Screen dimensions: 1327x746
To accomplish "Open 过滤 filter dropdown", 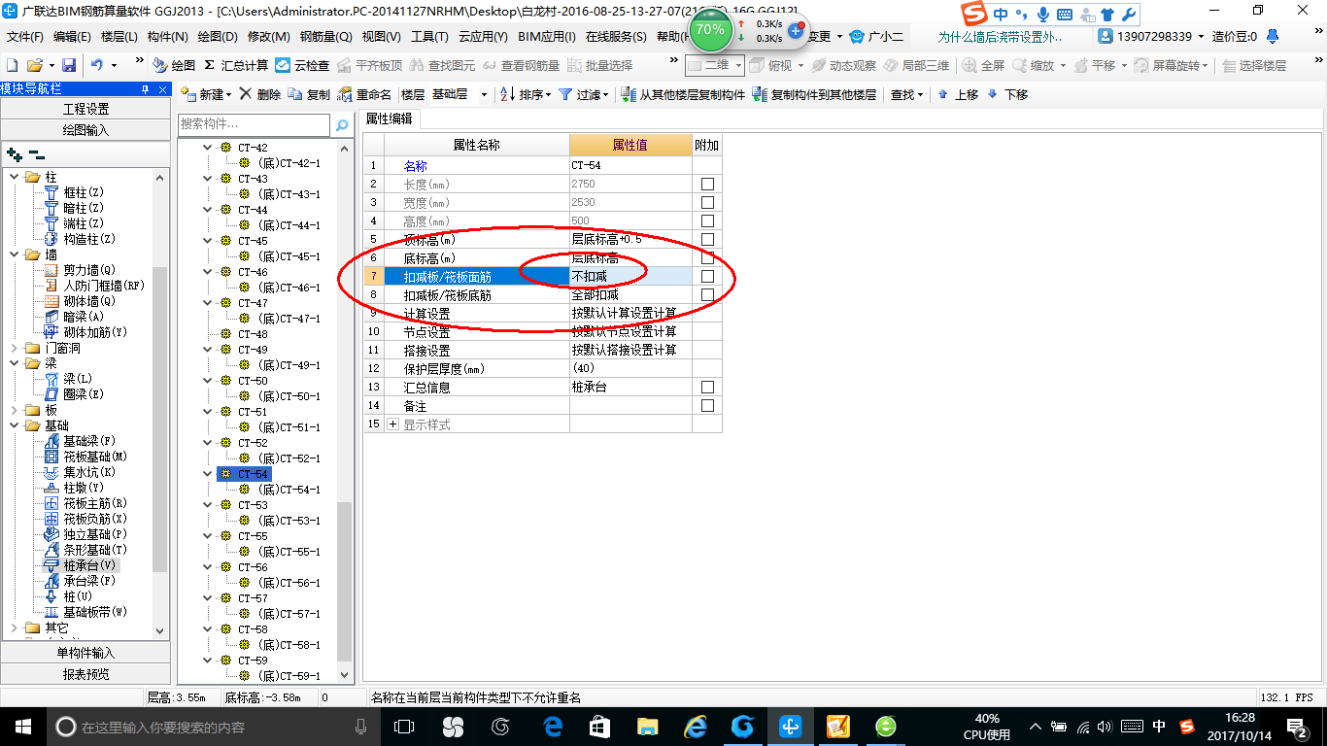I will [x=583, y=94].
